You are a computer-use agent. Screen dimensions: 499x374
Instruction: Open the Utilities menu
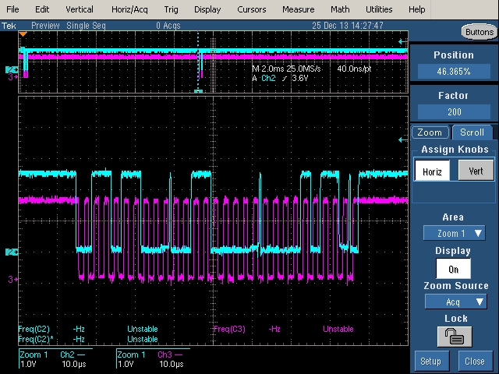click(379, 9)
